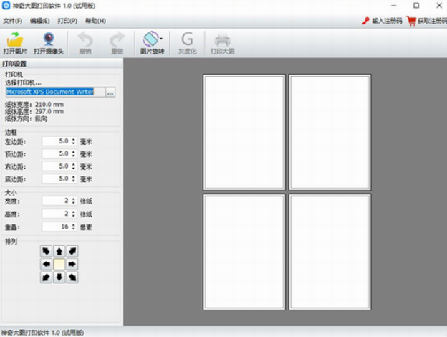Image resolution: width=447 pixels, height=337 pixels.
Task: Click the 右边距 value field
Action: pos(57,166)
